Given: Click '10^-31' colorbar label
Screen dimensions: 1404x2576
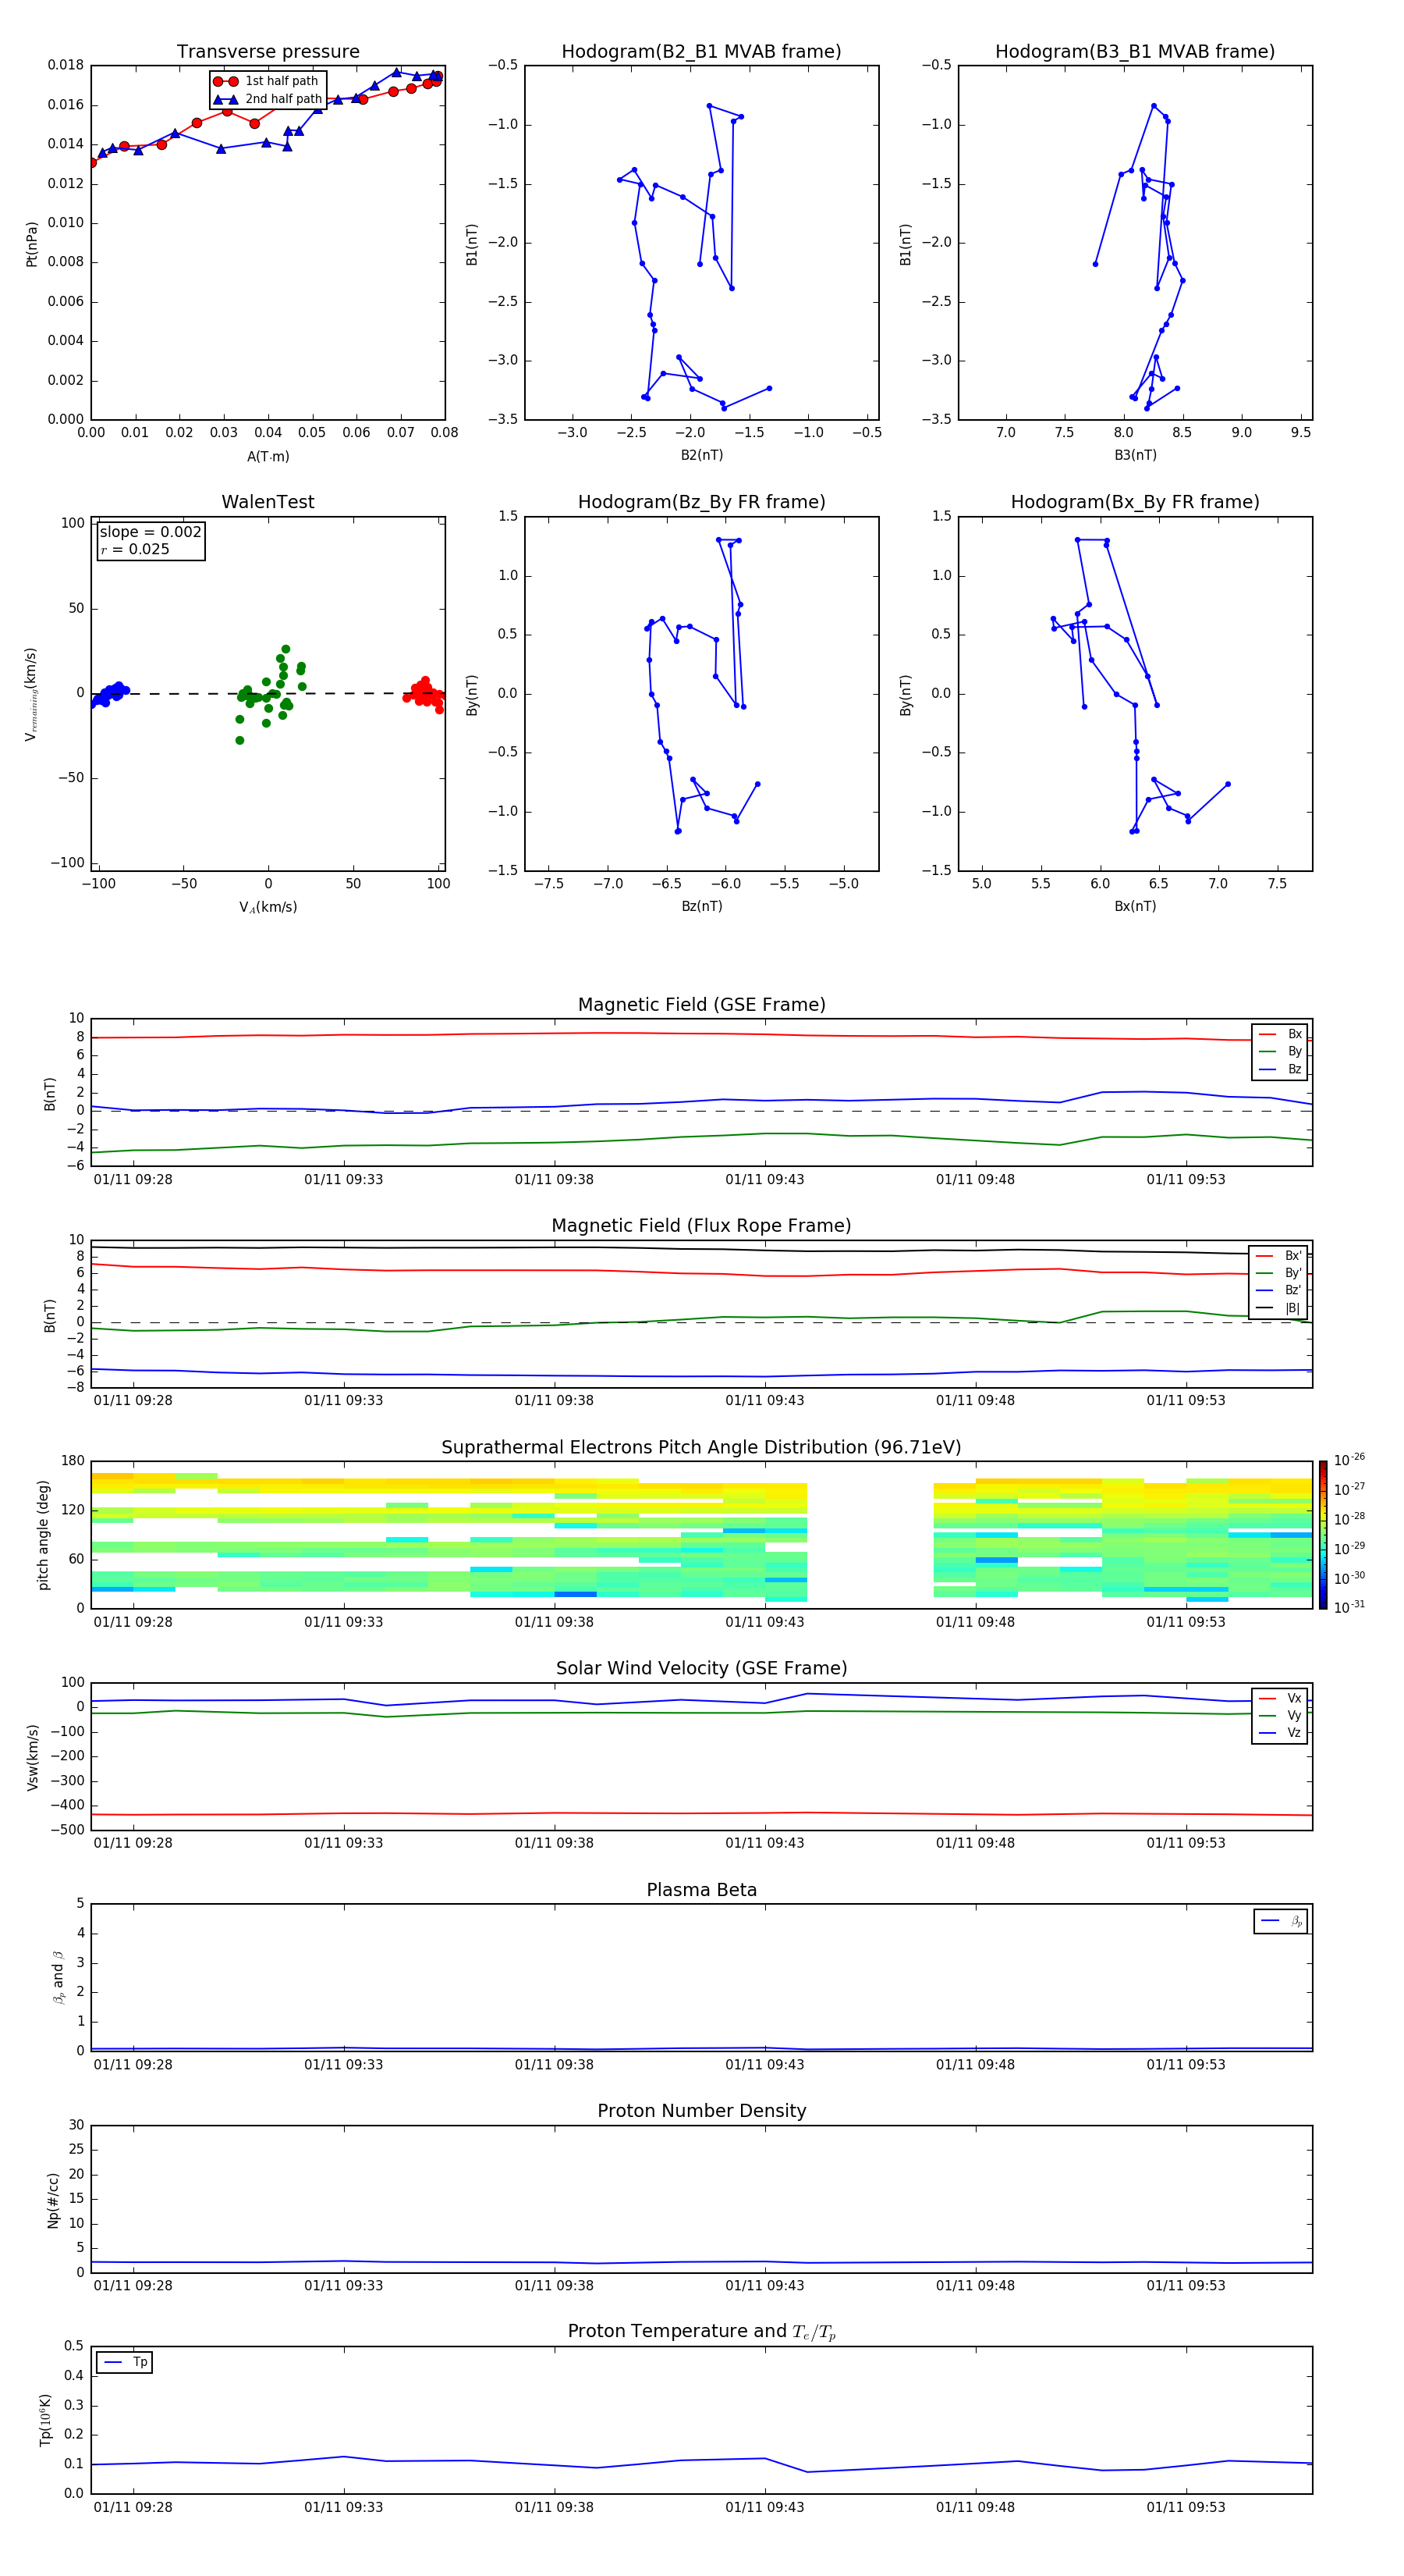Looking at the screenshot, I should click(x=1349, y=1607).
